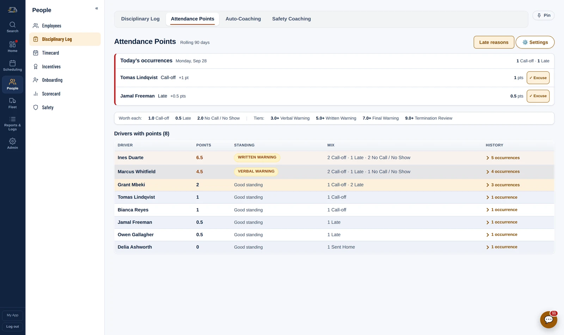This screenshot has height=335, width=564.
Task: Open Safety in the People menu
Action: pyautogui.click(x=65, y=107)
